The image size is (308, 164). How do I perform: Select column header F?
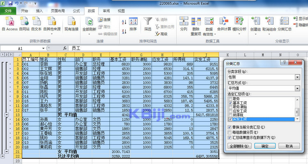[120, 55]
